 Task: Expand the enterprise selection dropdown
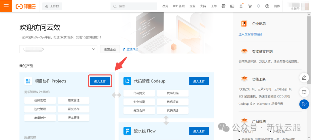tap(58, 49)
